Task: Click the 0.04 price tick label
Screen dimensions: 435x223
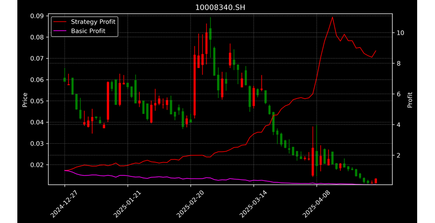Action: pyautogui.click(x=37, y=122)
